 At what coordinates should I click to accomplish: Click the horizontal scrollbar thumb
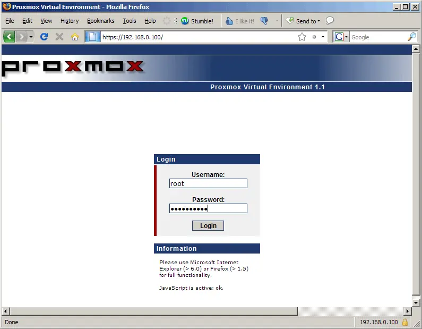tap(154, 311)
